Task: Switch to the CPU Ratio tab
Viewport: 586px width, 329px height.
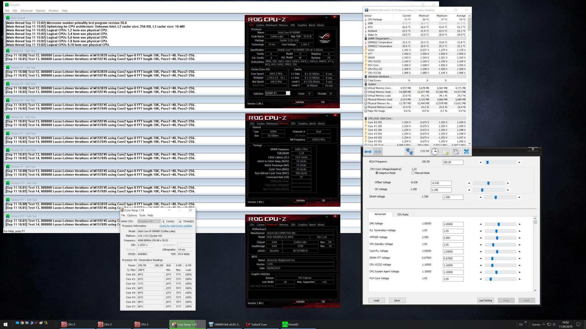Action: click(x=403, y=214)
